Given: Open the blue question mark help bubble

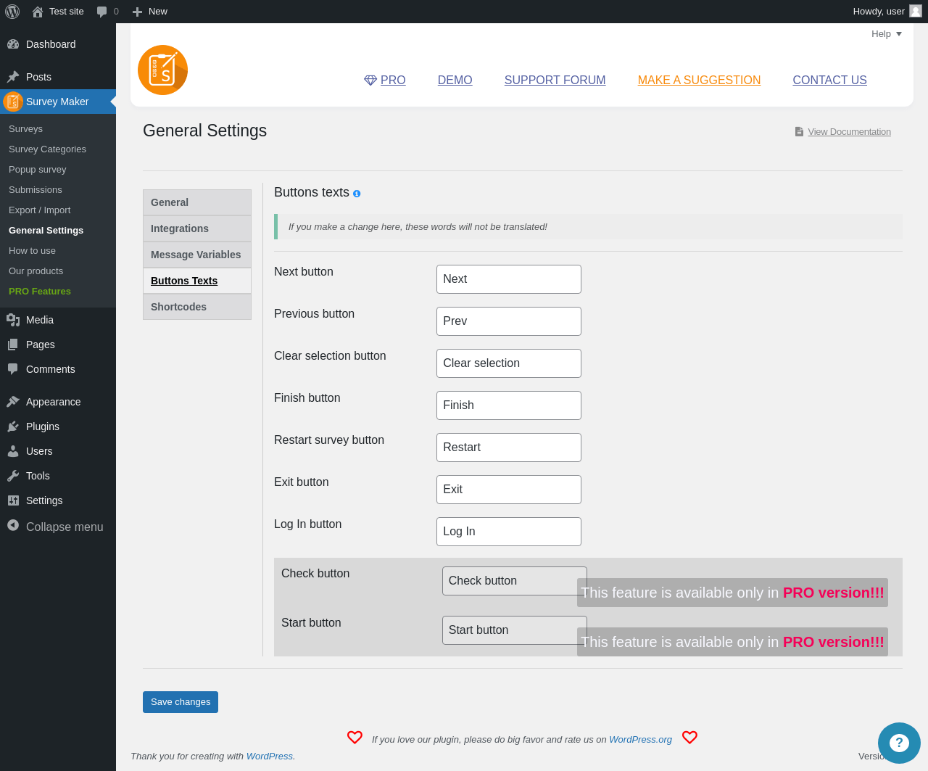Looking at the screenshot, I should (899, 743).
